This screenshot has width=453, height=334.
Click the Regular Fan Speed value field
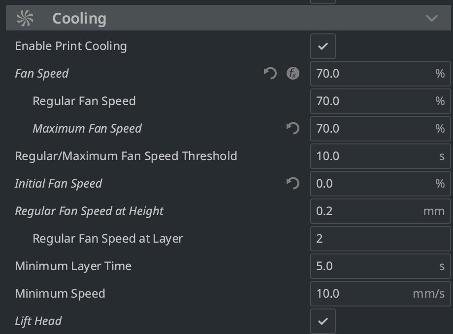pos(380,101)
